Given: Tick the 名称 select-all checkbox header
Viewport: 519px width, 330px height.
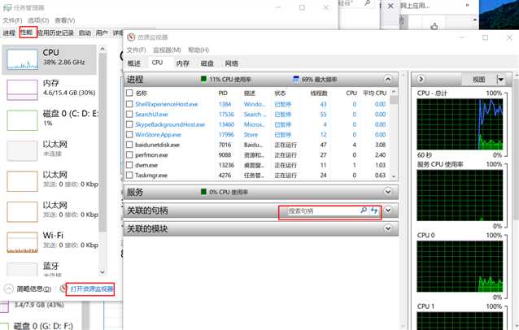Looking at the screenshot, I should click(x=129, y=93).
